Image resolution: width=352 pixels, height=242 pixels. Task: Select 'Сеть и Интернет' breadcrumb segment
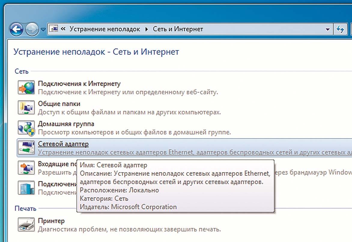coord(178,29)
